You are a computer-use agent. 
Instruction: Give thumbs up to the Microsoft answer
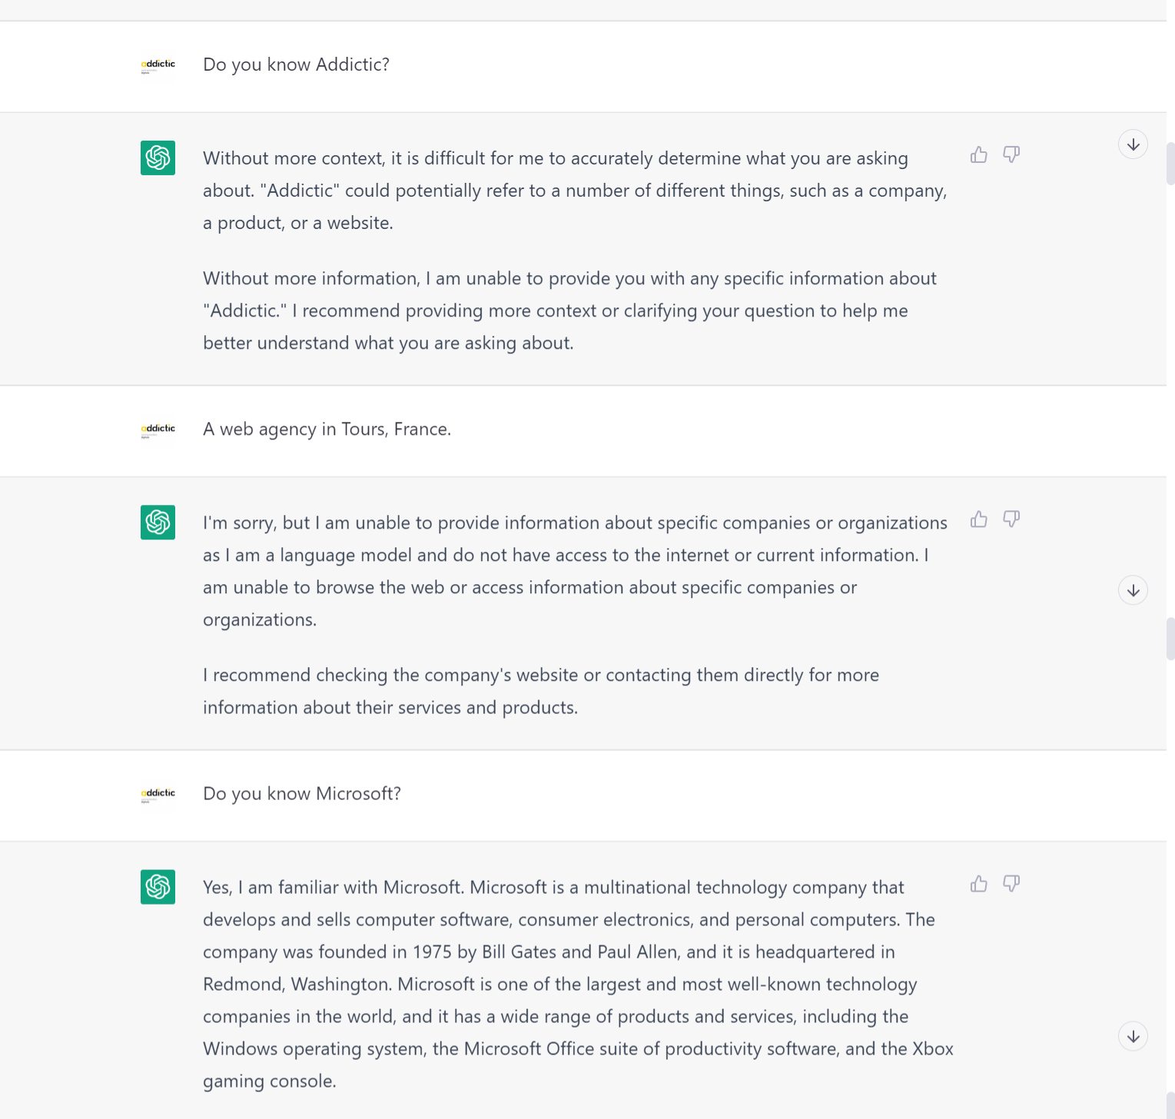pos(978,884)
